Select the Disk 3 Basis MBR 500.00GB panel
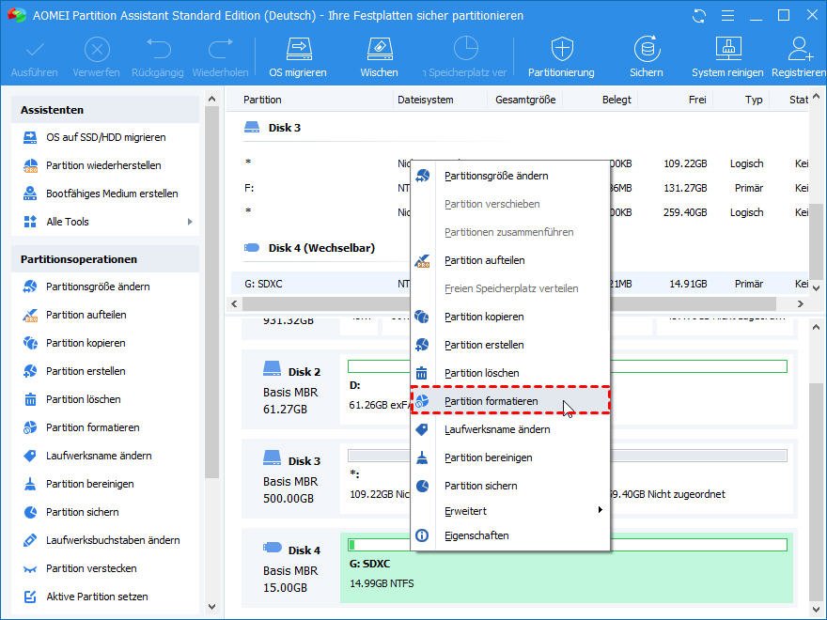This screenshot has width=827, height=620. coord(290,480)
